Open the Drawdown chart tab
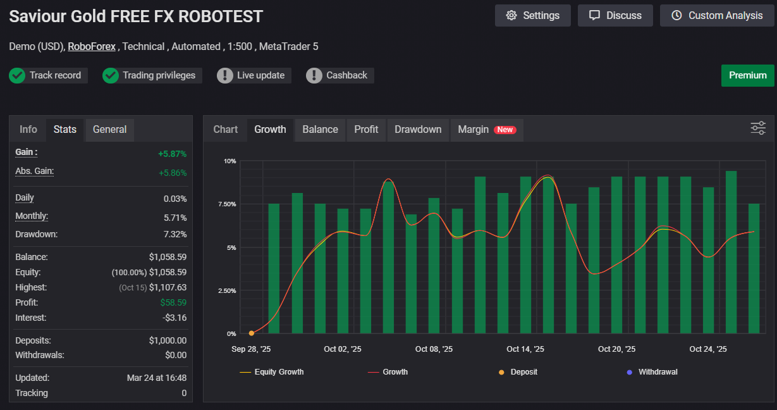 418,130
